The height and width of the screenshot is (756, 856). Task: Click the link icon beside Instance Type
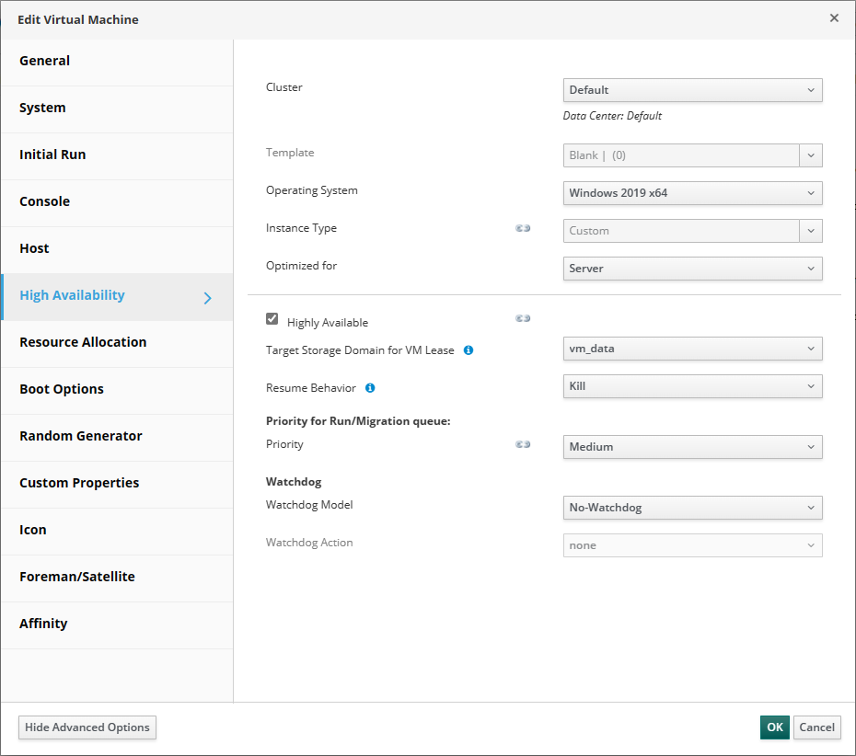[x=523, y=228]
